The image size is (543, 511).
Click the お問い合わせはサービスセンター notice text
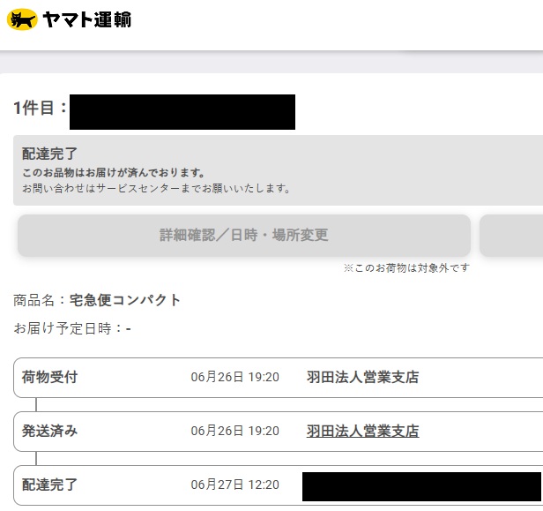156,189
